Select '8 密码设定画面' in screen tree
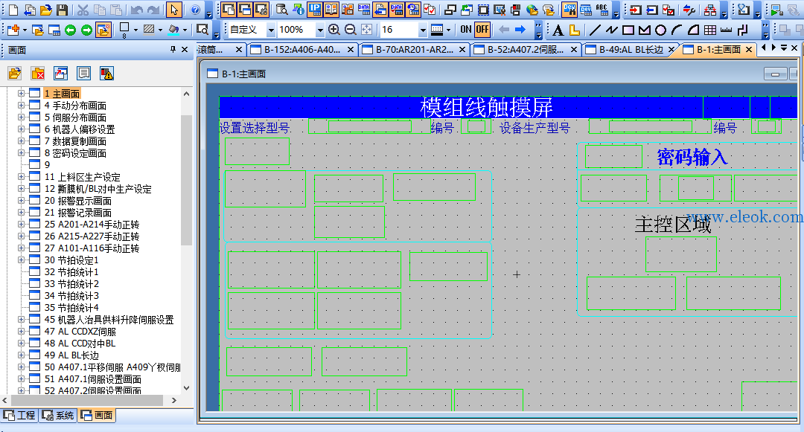The width and height of the screenshot is (804, 432). coord(75,153)
